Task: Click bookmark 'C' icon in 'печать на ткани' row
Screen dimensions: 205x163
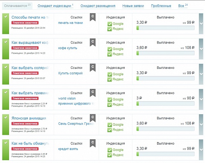Action: tap(93, 17)
